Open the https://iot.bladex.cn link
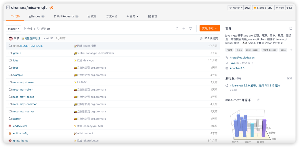Image resolution: width=299 pixels, height=147 pixels. click(x=242, y=58)
